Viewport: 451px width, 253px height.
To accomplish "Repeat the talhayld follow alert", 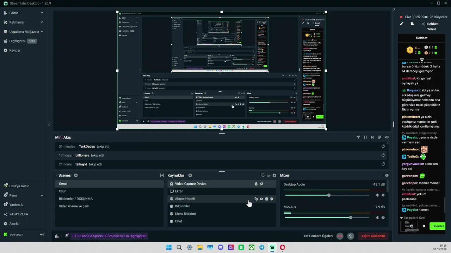I will (x=383, y=164).
